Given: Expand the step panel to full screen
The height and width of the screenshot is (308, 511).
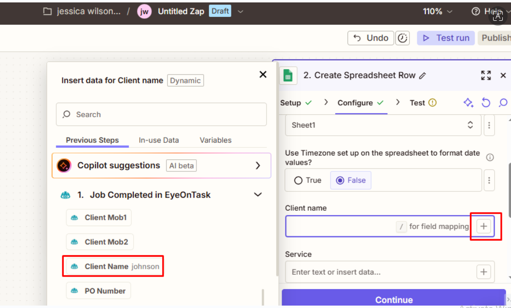Looking at the screenshot, I should (x=486, y=76).
